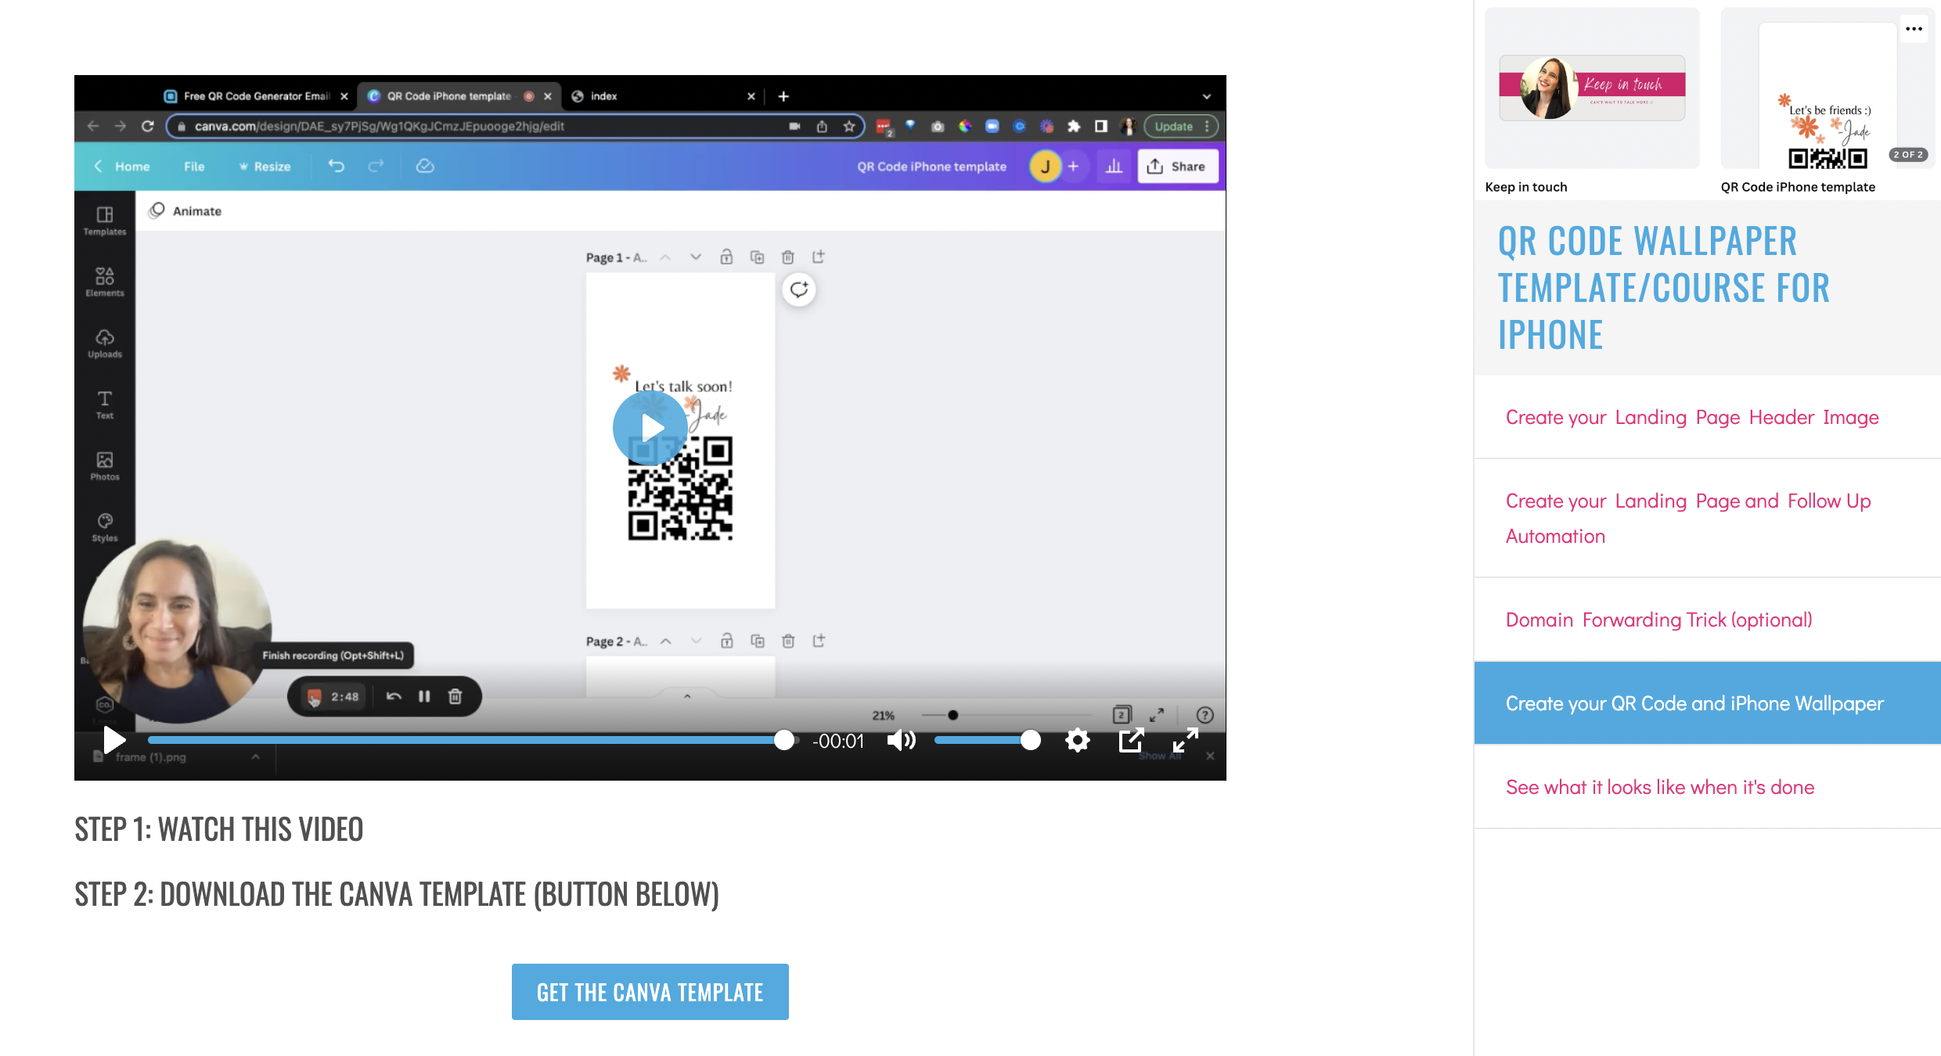Click the Share button in Canva header
The image size is (1941, 1056).
coord(1177,167)
